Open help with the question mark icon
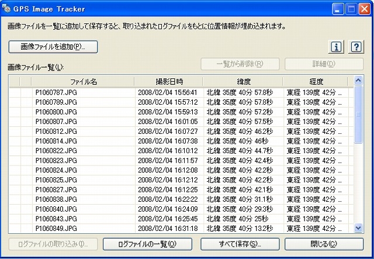This screenshot has height=259, width=374. 356,47
